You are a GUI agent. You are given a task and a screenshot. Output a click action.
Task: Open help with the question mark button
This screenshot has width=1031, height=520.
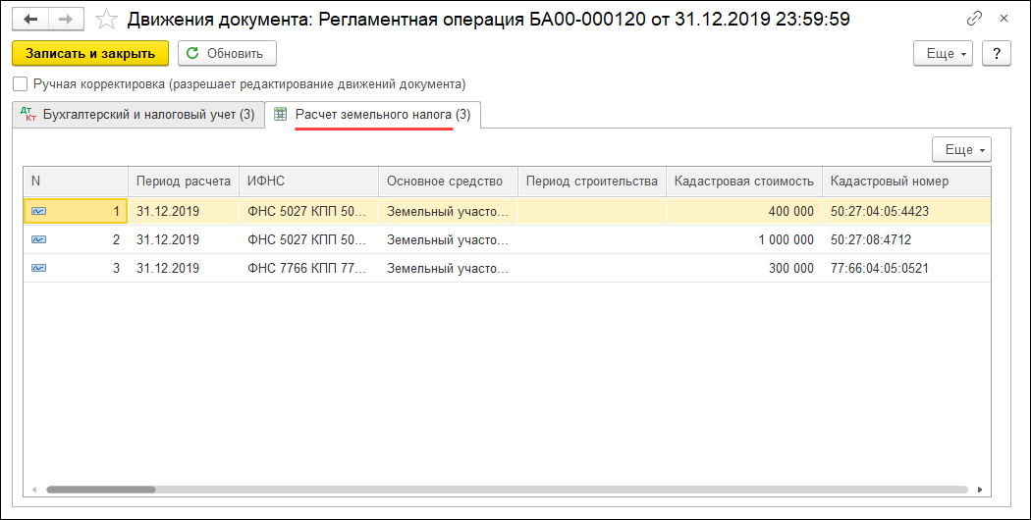(x=997, y=53)
